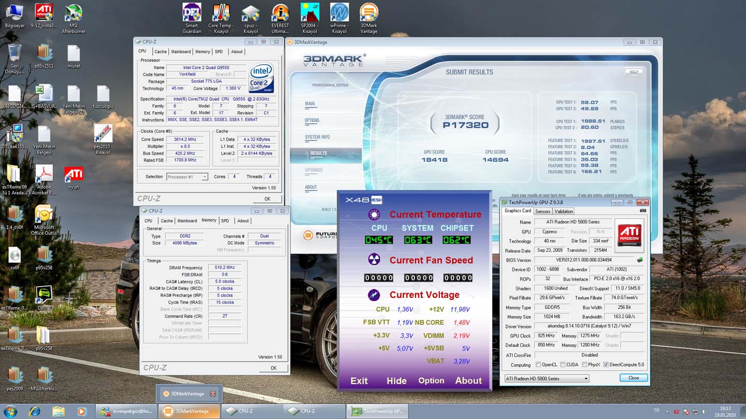
Task: Click the TR language indicator in tray
Action: pyautogui.click(x=656, y=410)
